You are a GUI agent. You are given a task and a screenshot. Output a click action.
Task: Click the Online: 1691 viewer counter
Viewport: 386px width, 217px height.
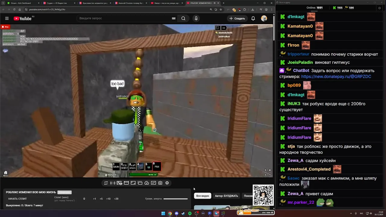tap(315, 8)
